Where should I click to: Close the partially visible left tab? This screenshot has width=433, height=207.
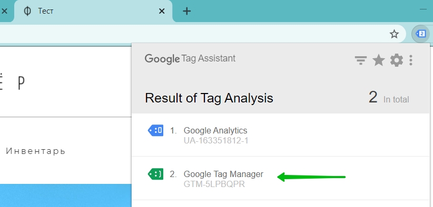pos(4,11)
